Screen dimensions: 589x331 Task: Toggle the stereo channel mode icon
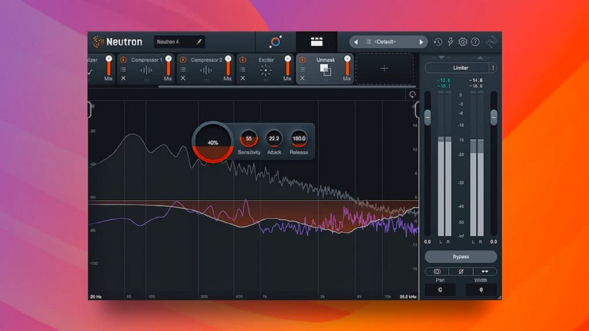click(x=437, y=272)
